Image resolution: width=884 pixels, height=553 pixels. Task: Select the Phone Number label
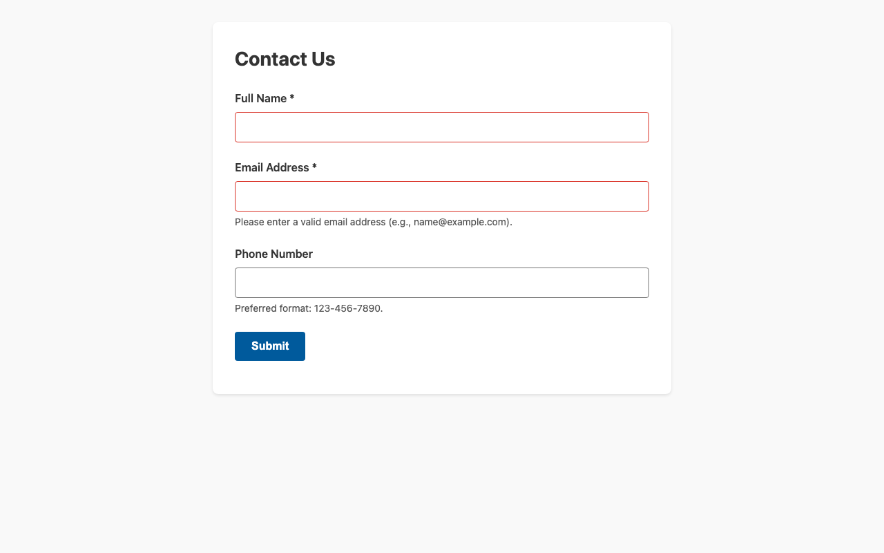(273, 254)
